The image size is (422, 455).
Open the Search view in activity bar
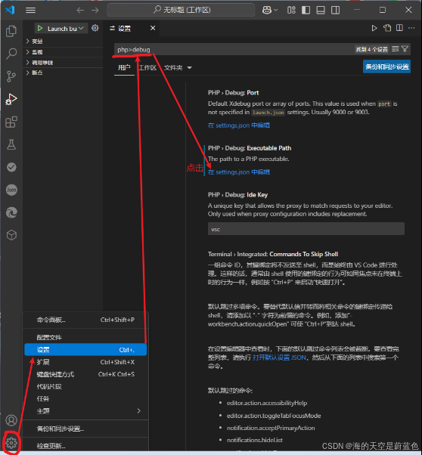(x=11, y=54)
